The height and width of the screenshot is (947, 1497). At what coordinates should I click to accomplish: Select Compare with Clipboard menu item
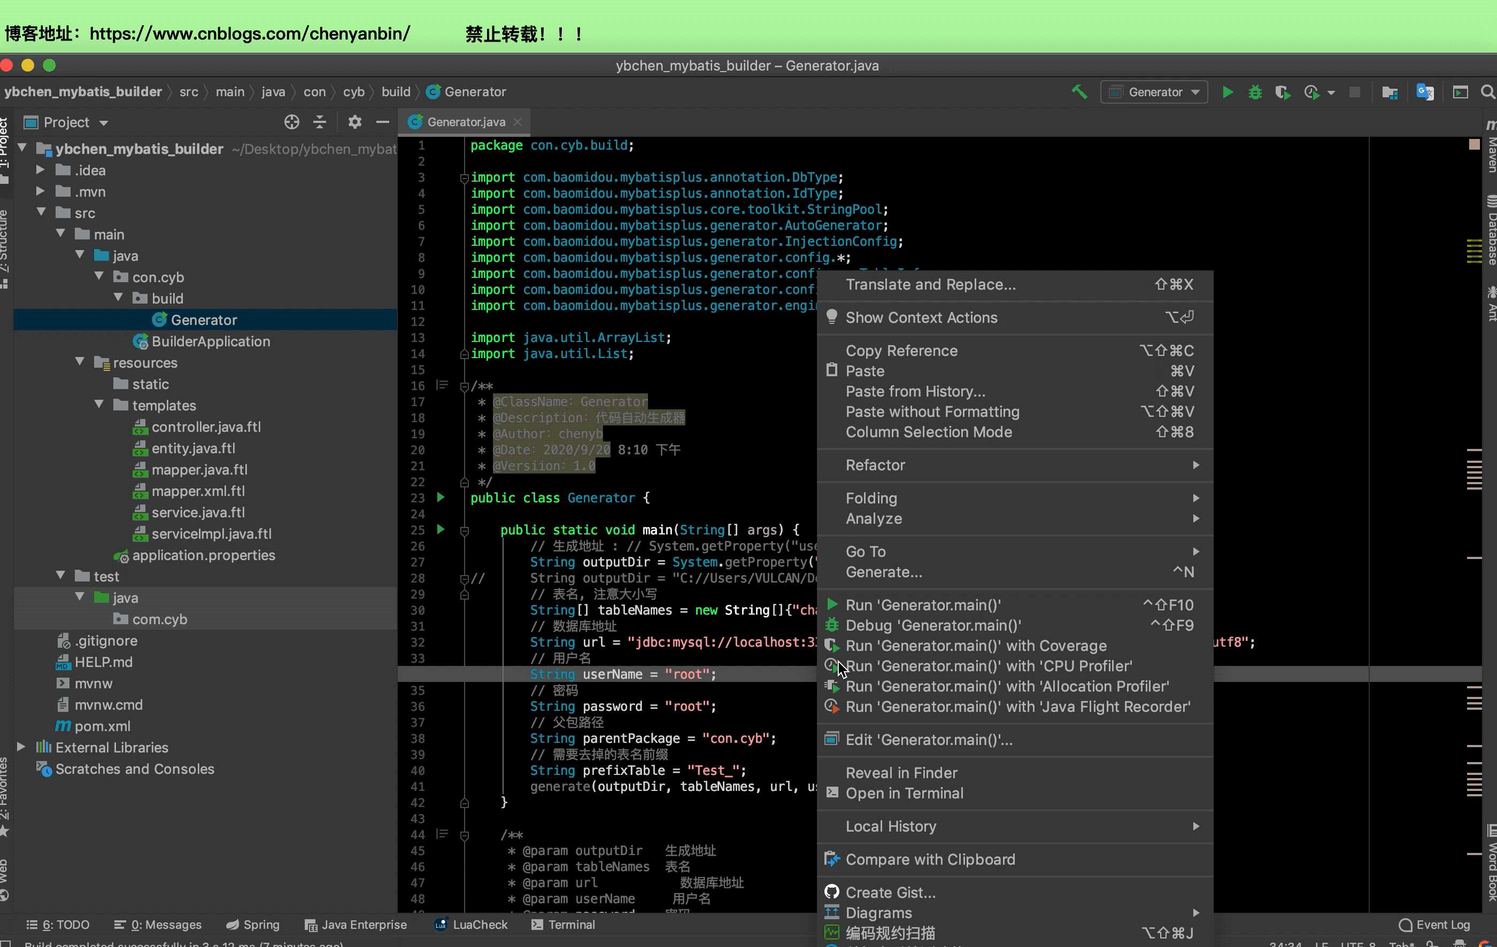1015,859
